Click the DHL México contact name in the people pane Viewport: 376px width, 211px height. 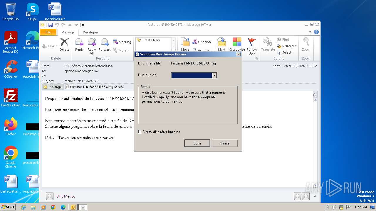tap(66, 196)
